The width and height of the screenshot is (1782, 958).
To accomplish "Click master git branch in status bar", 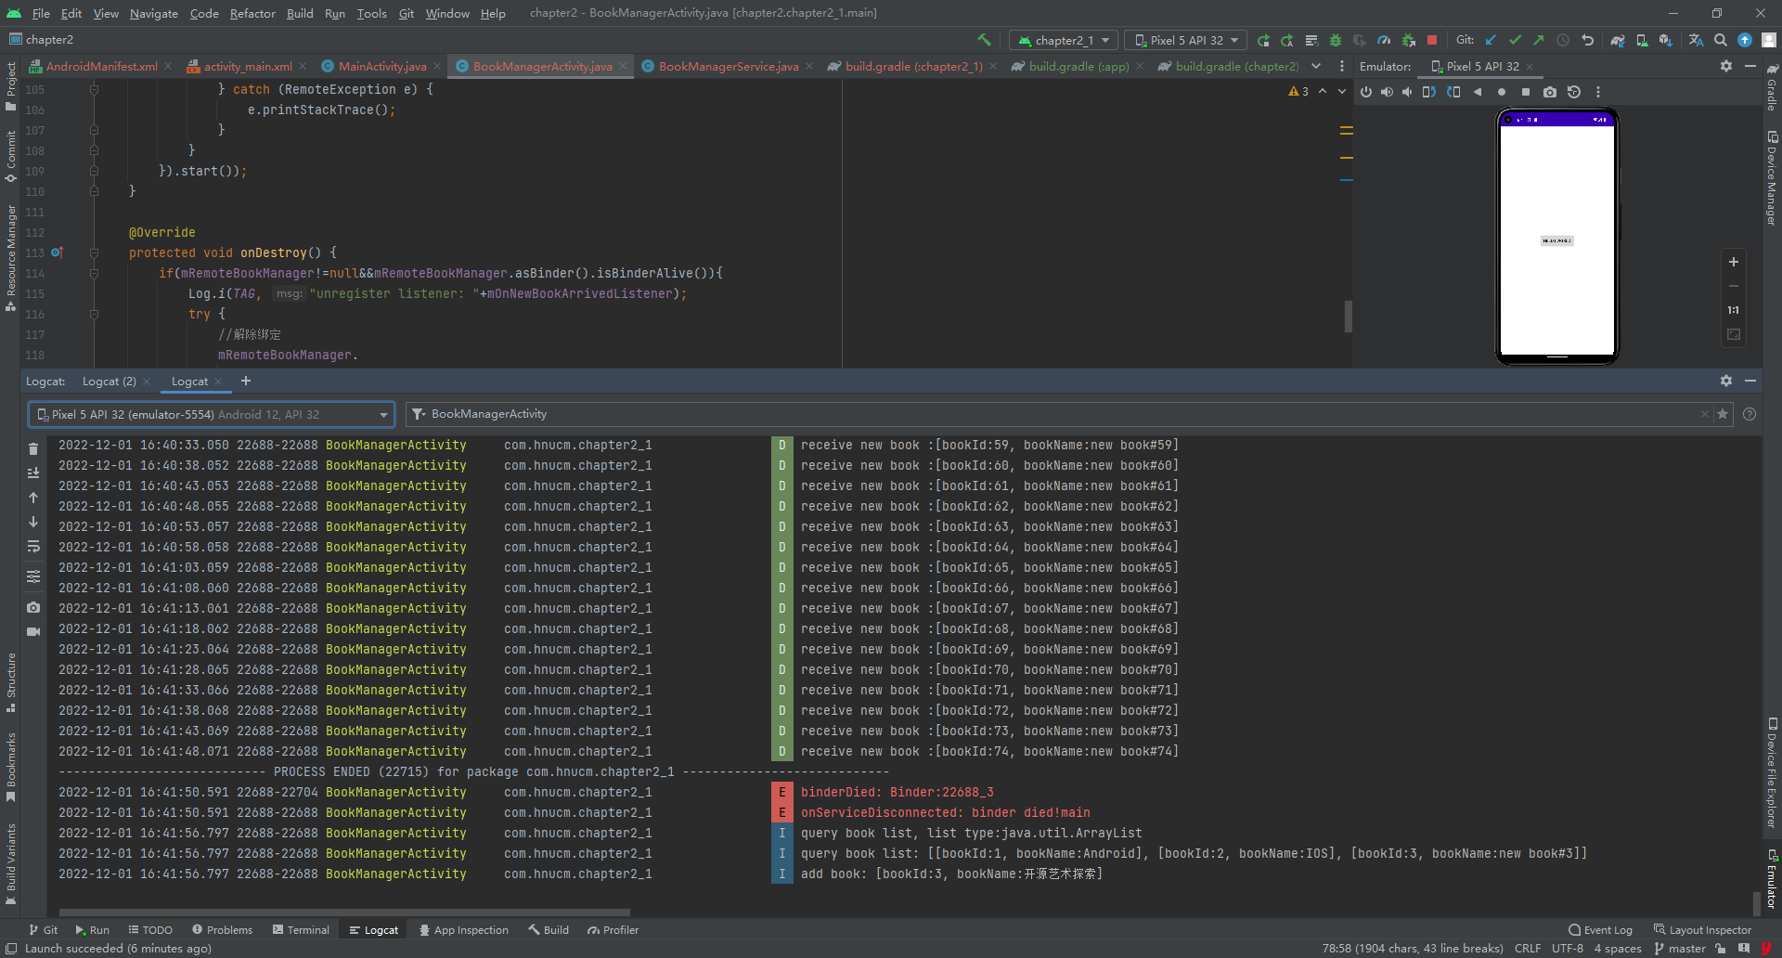I will [x=1680, y=949].
